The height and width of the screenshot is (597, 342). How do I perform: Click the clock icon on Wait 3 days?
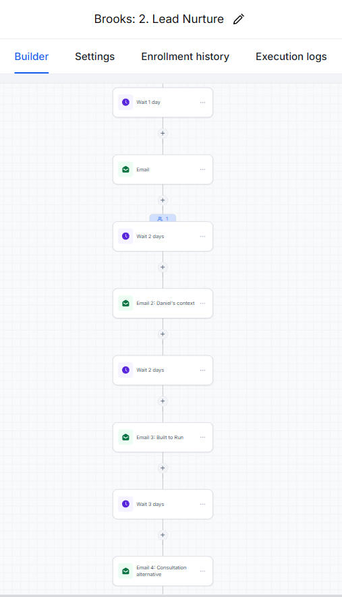(x=125, y=504)
